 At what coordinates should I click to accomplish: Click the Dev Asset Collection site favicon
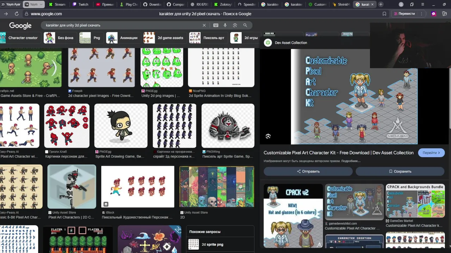point(268,43)
